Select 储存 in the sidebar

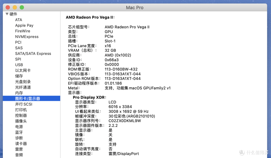[19, 76]
